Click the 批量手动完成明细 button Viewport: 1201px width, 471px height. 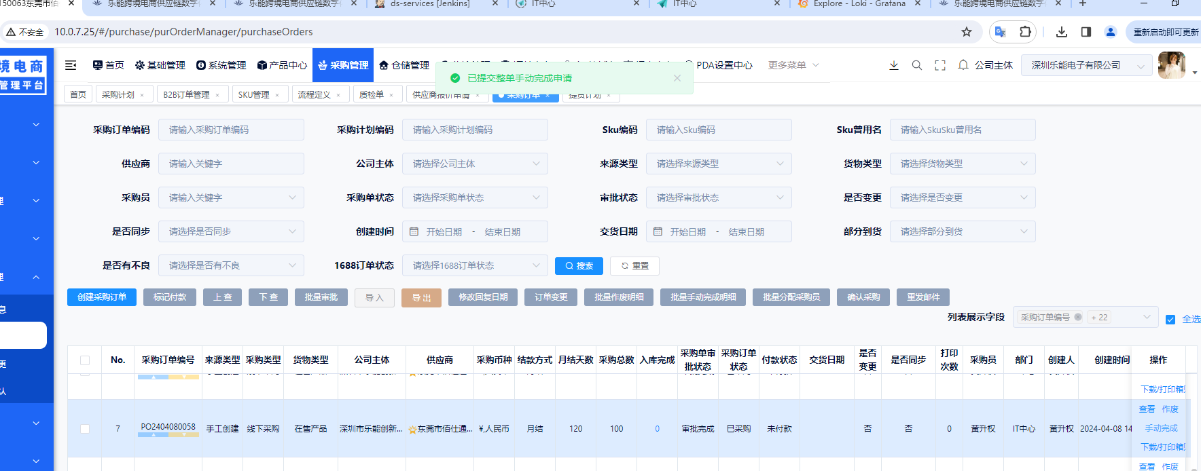coord(703,297)
